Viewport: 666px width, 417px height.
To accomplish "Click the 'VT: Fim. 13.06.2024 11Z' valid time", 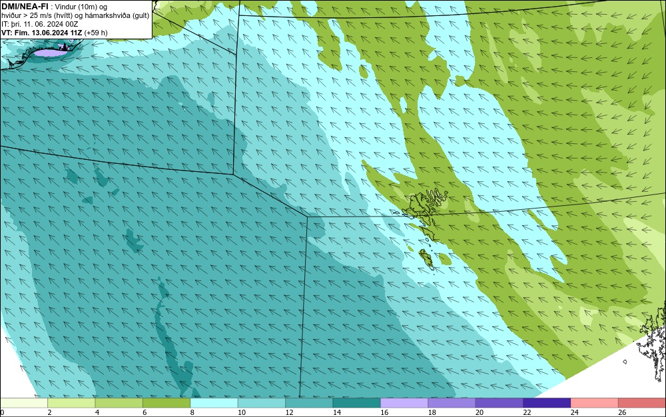I will coord(41,33).
